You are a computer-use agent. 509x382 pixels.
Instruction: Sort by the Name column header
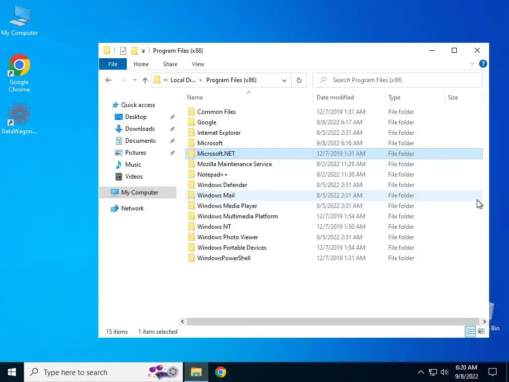(x=195, y=97)
